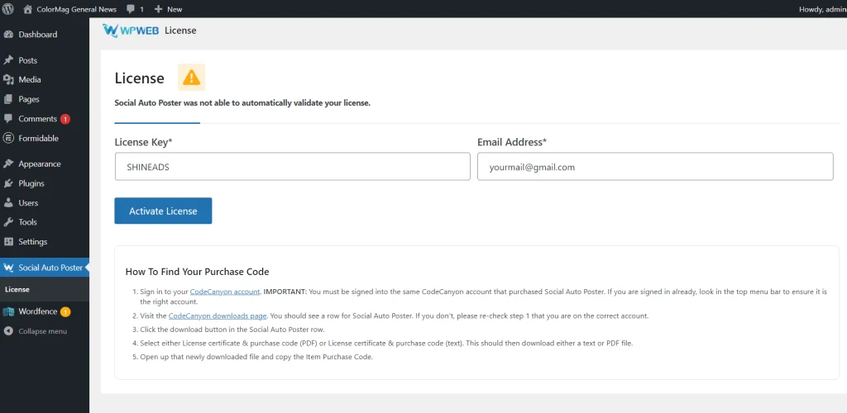Click the Pages icon in sidebar
Viewport: 847px width, 413px height.
8,99
